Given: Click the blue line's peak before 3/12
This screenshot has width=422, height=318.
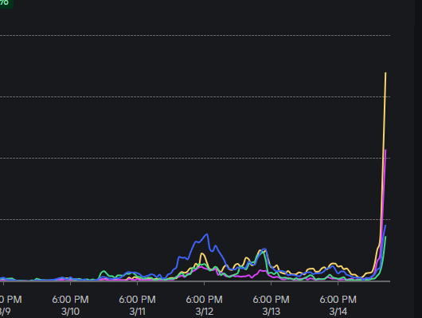Looking at the screenshot, I should coord(207,234).
